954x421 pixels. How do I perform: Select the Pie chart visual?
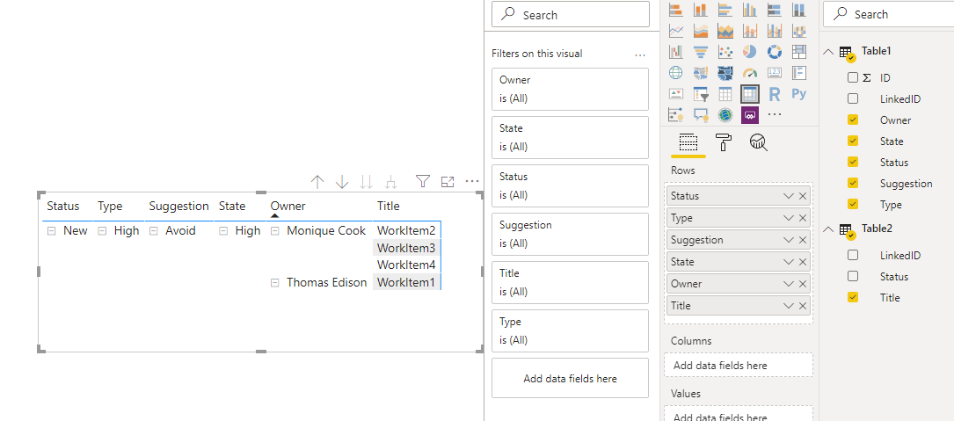pyautogui.click(x=749, y=52)
